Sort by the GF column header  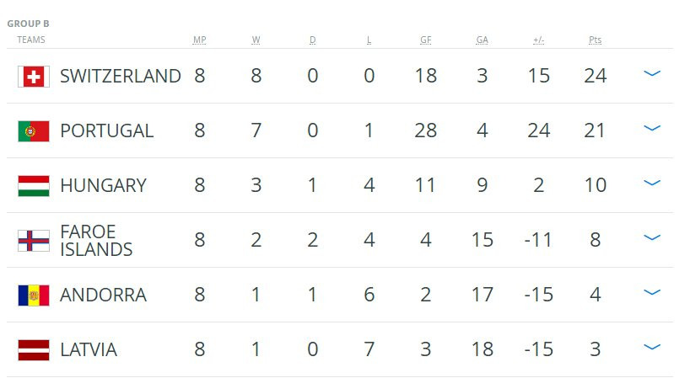pyautogui.click(x=426, y=40)
